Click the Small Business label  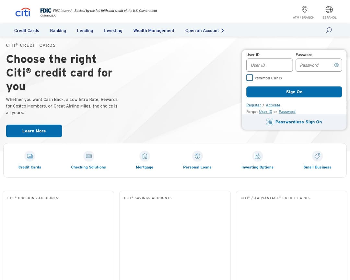point(317,167)
